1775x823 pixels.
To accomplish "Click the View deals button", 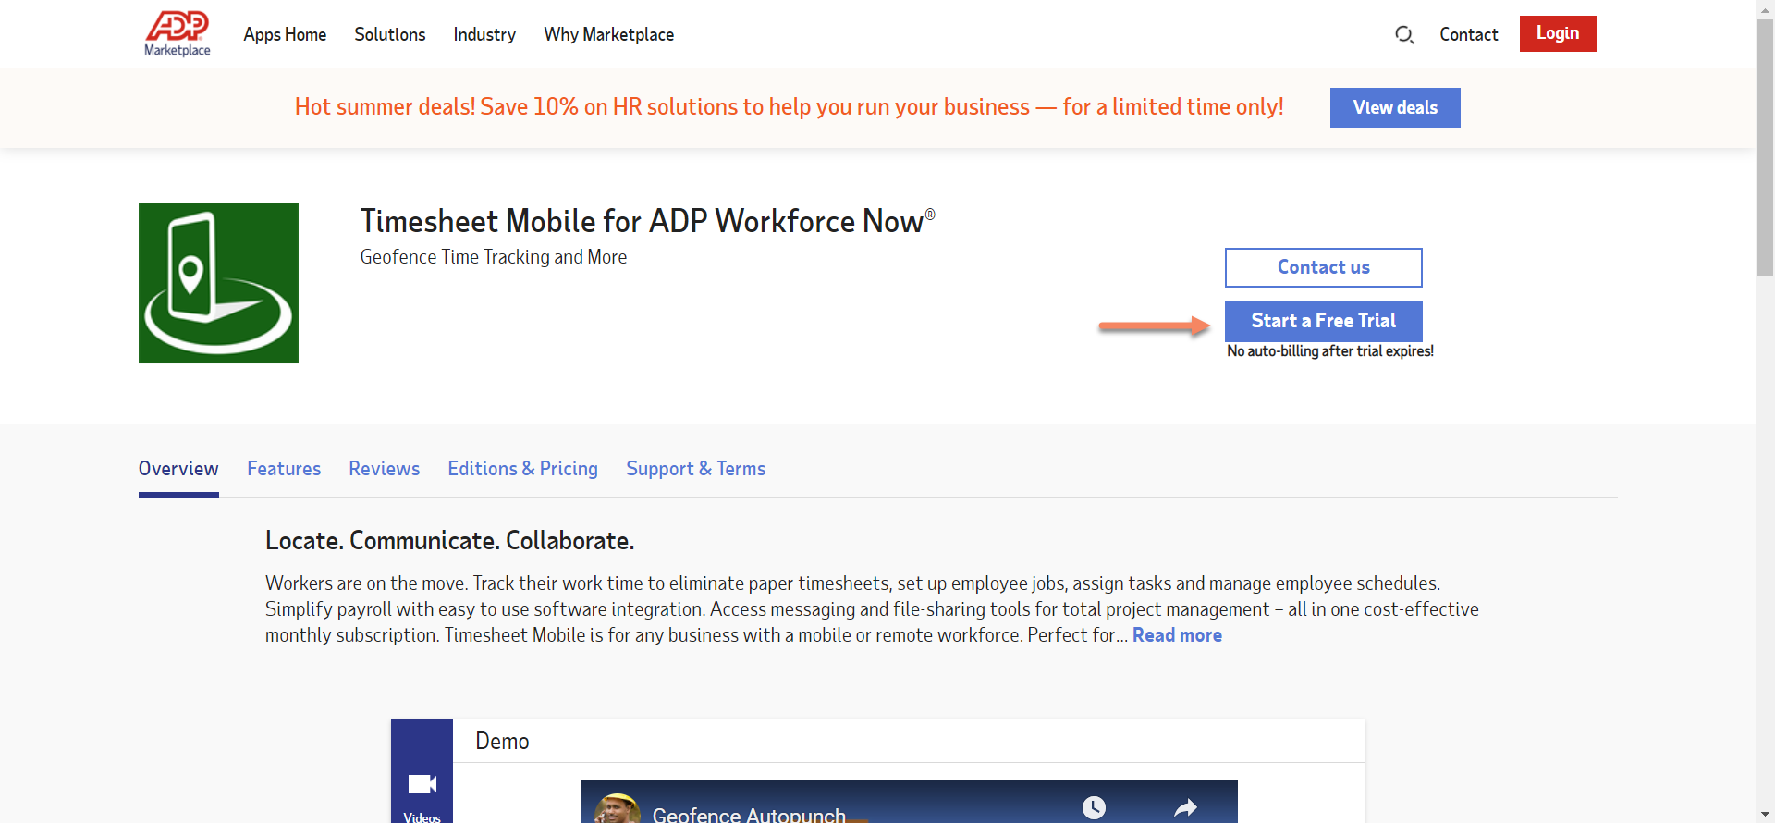I will 1395,107.
